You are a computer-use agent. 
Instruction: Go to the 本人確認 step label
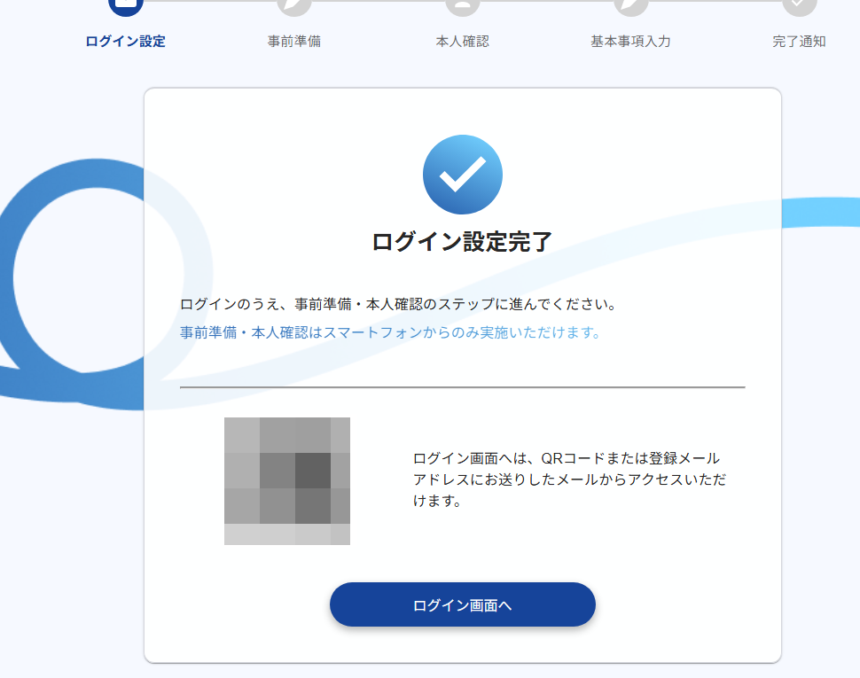pyautogui.click(x=463, y=42)
